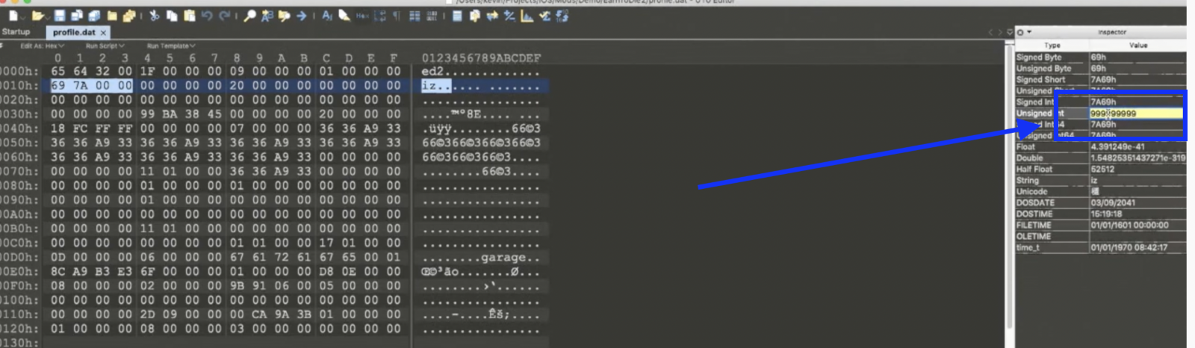The height and width of the screenshot is (348, 1195).
Task: Click the Cut scissors icon
Action: point(154,16)
